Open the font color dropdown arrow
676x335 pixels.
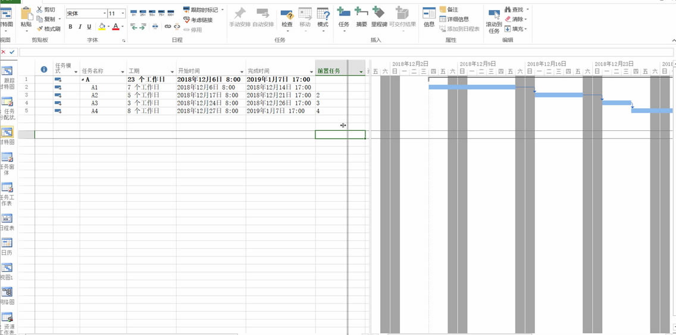[123, 27]
